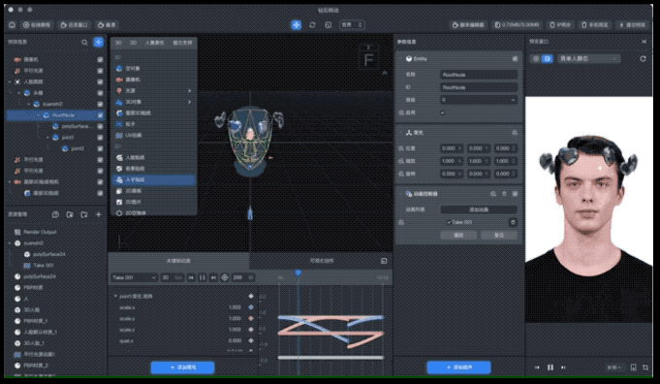Refresh the preview window

tap(643, 58)
